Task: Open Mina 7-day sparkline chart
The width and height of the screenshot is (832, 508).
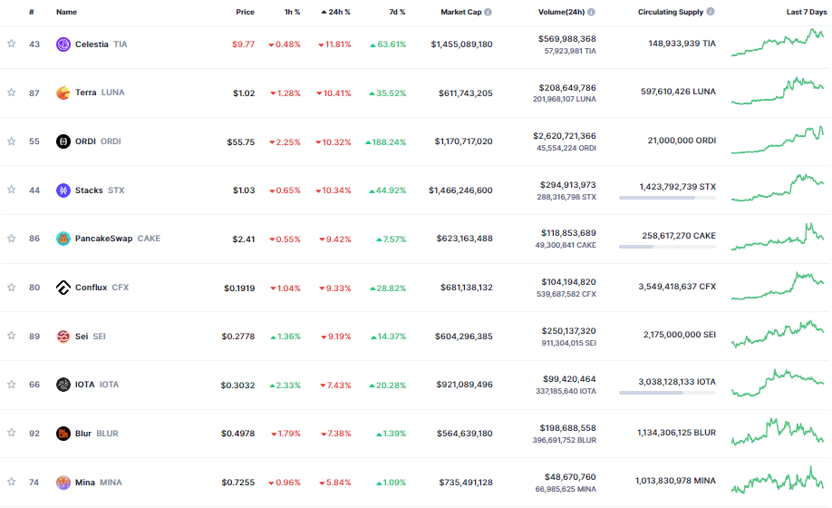Action: coord(778,480)
